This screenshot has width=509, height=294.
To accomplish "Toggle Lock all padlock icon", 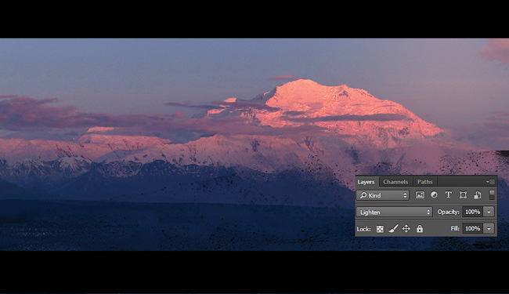I will click(x=420, y=229).
